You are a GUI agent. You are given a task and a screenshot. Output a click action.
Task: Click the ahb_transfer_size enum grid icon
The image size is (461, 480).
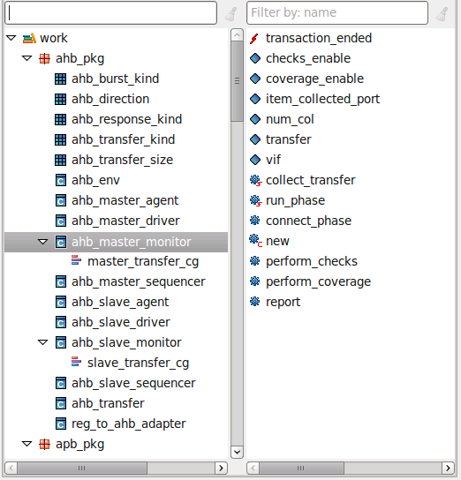60,160
